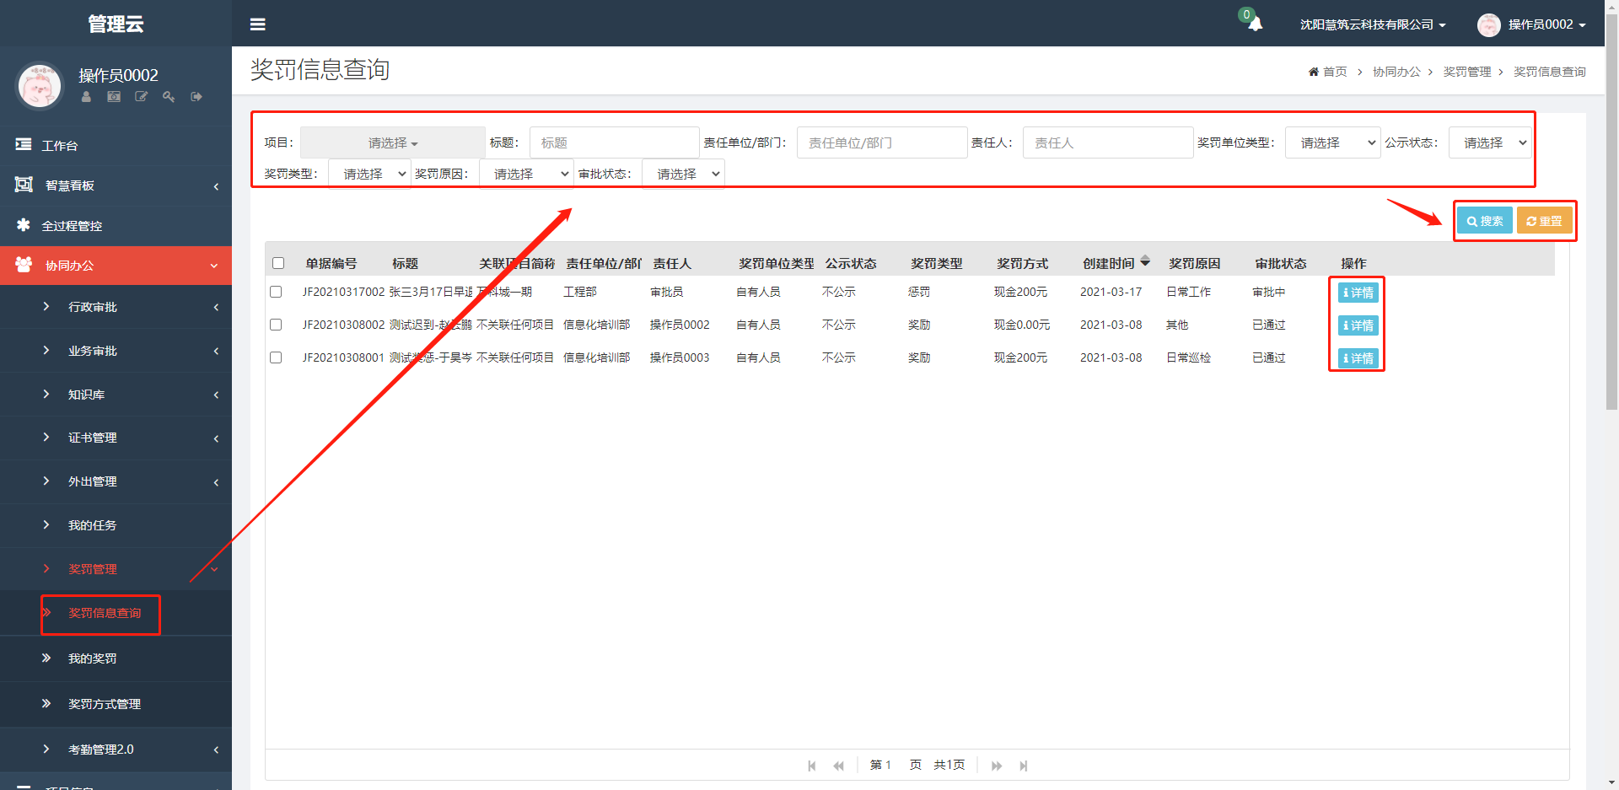Go to next page pagination icon
1619x790 pixels.
tap(997, 766)
